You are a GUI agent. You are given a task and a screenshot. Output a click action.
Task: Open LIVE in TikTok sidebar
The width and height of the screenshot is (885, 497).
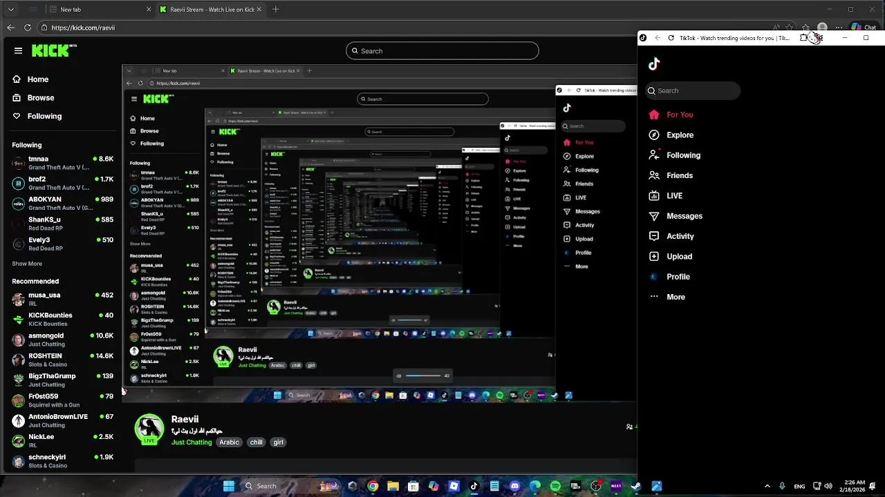(666, 196)
